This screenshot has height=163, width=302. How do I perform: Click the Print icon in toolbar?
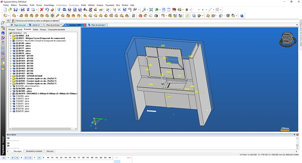33,9
